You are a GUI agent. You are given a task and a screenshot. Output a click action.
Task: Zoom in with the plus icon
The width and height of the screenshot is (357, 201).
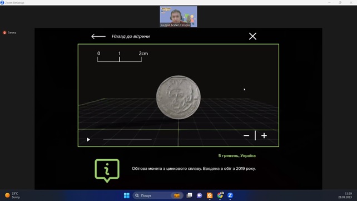pos(264,136)
